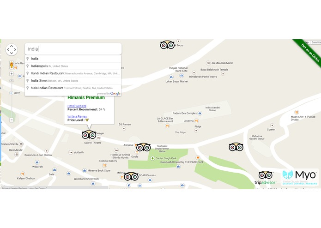Click the Kalyan Dhabba restaurant icon
Screen dimensions: 321x228
(23, 174)
